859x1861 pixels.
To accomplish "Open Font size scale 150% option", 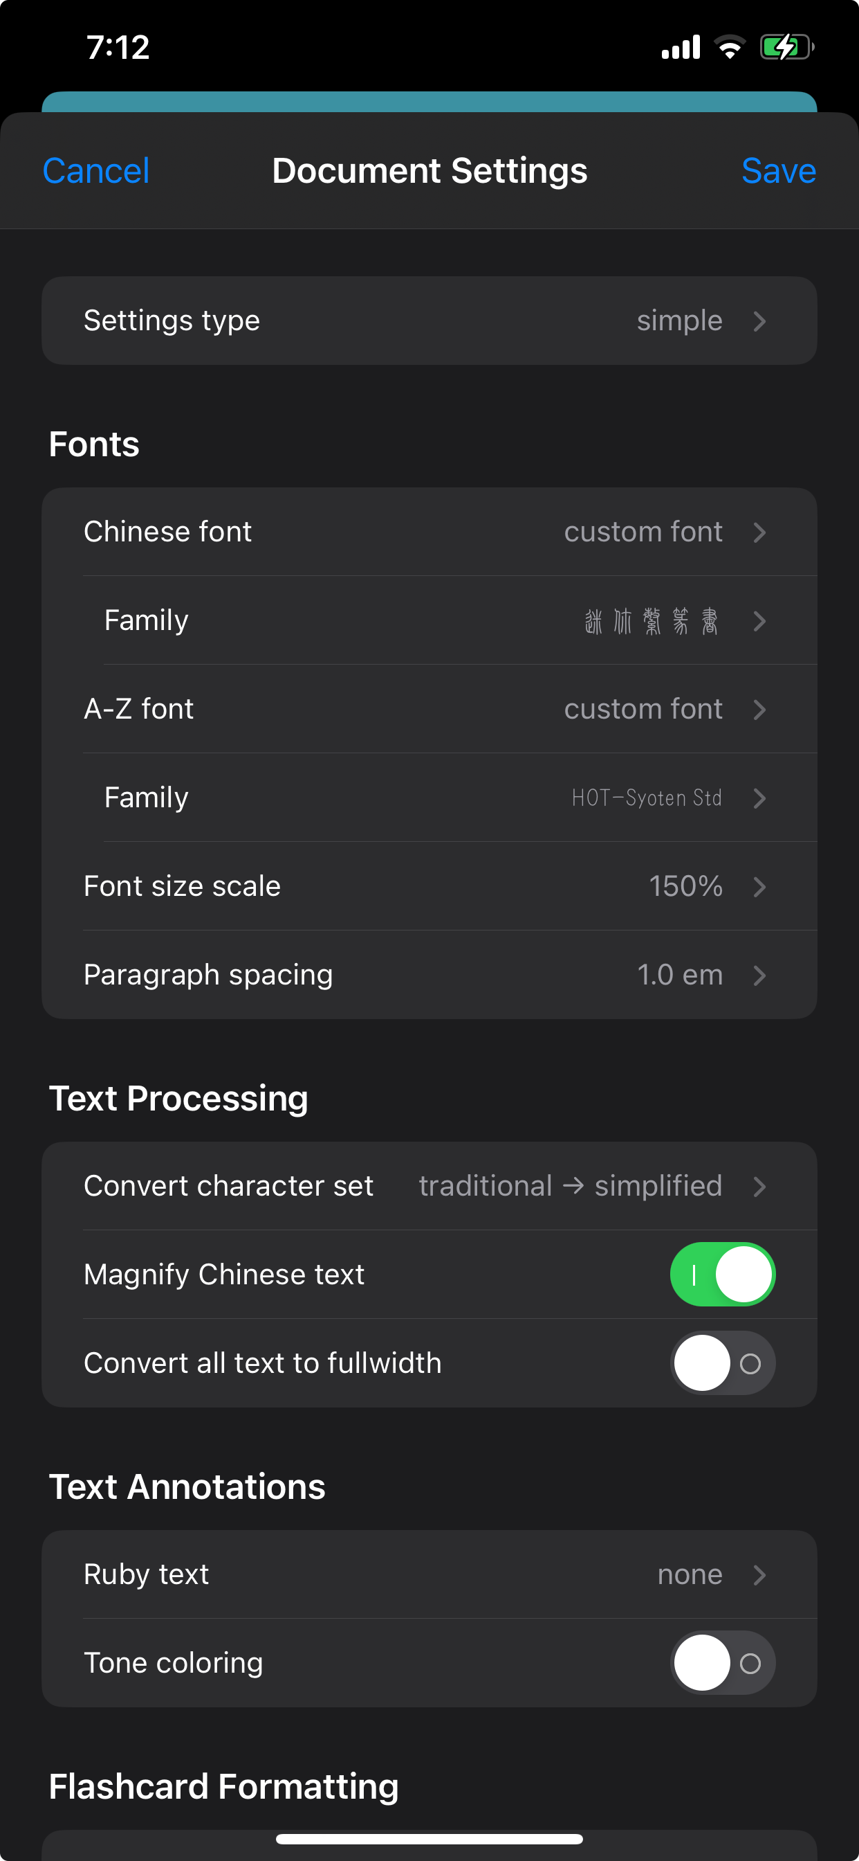I will click(429, 886).
